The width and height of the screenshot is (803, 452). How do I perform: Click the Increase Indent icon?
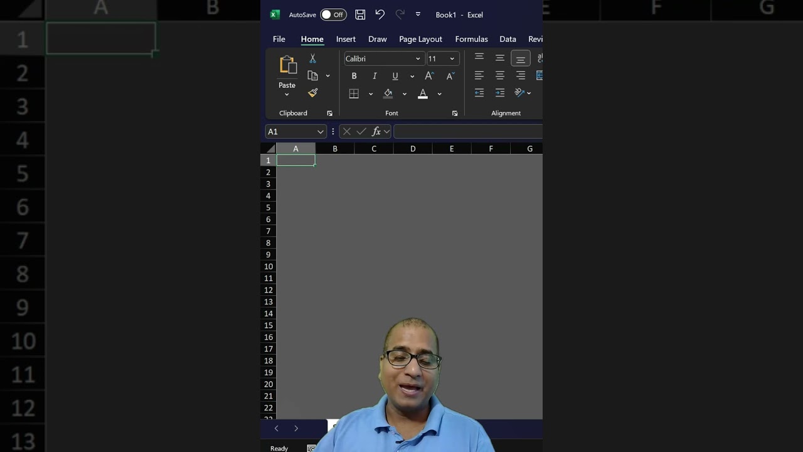tap(500, 93)
